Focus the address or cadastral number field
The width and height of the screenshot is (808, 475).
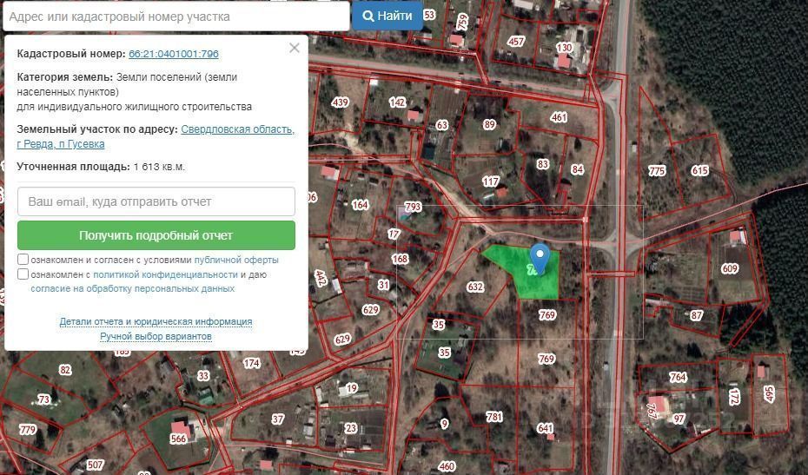tap(176, 16)
